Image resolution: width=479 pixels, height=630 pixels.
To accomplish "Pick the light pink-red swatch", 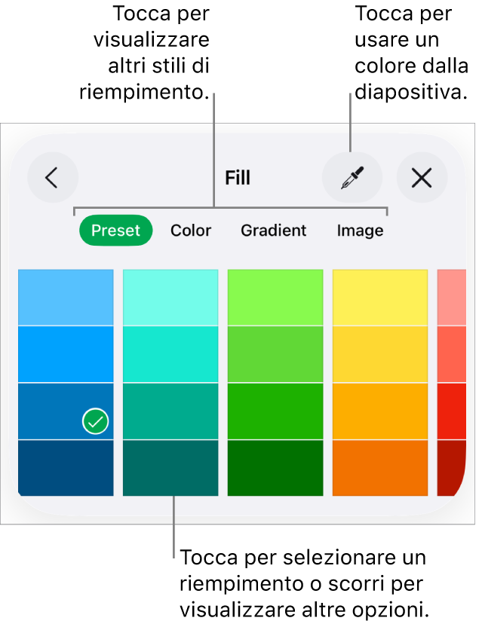I will click(451, 298).
